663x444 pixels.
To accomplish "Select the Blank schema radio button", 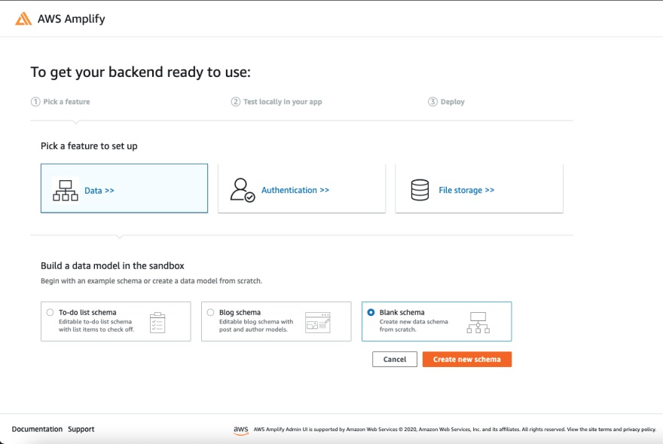I will [x=371, y=312].
